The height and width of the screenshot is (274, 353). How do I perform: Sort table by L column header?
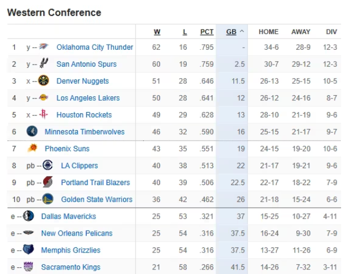click(x=184, y=32)
